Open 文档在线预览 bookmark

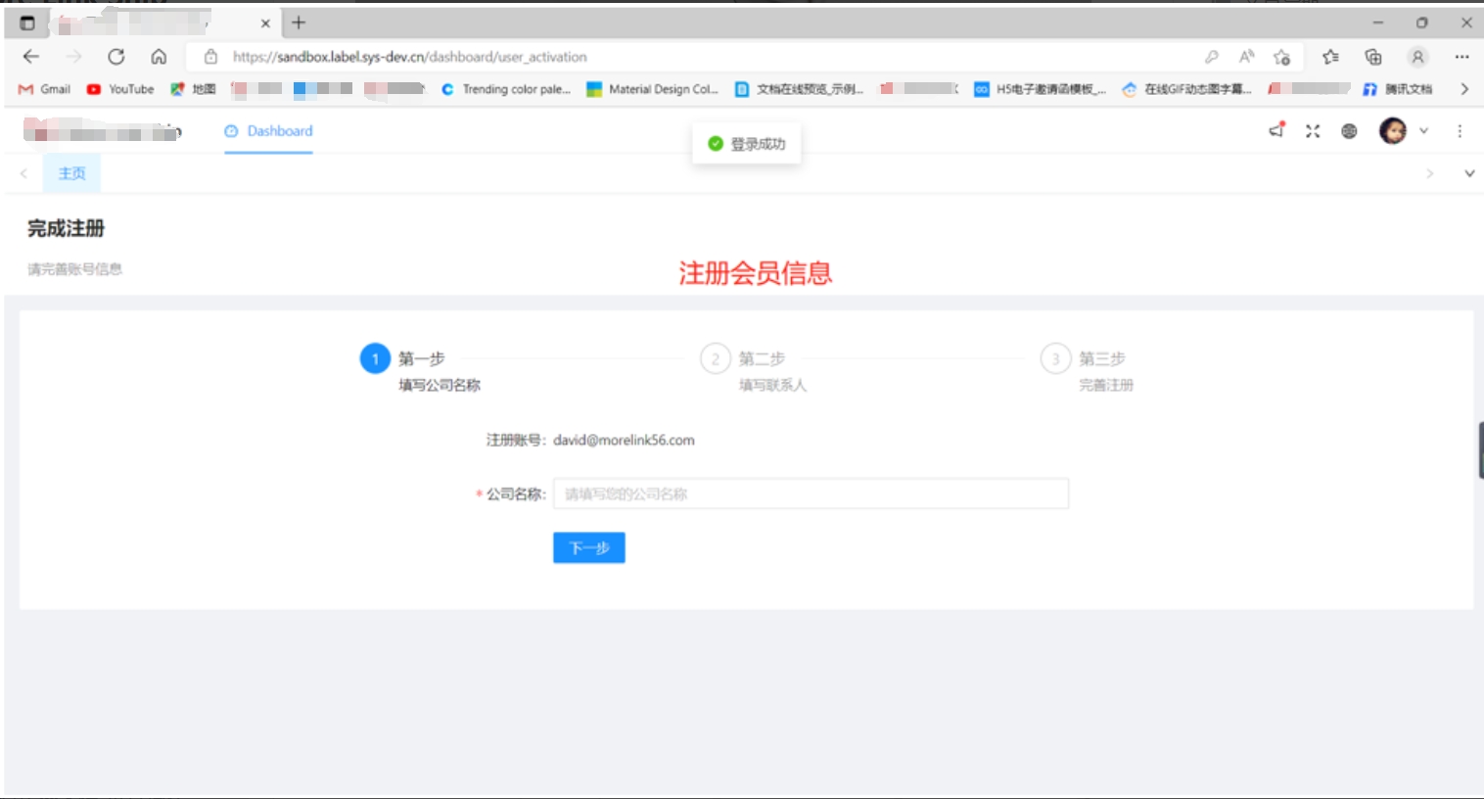799,89
